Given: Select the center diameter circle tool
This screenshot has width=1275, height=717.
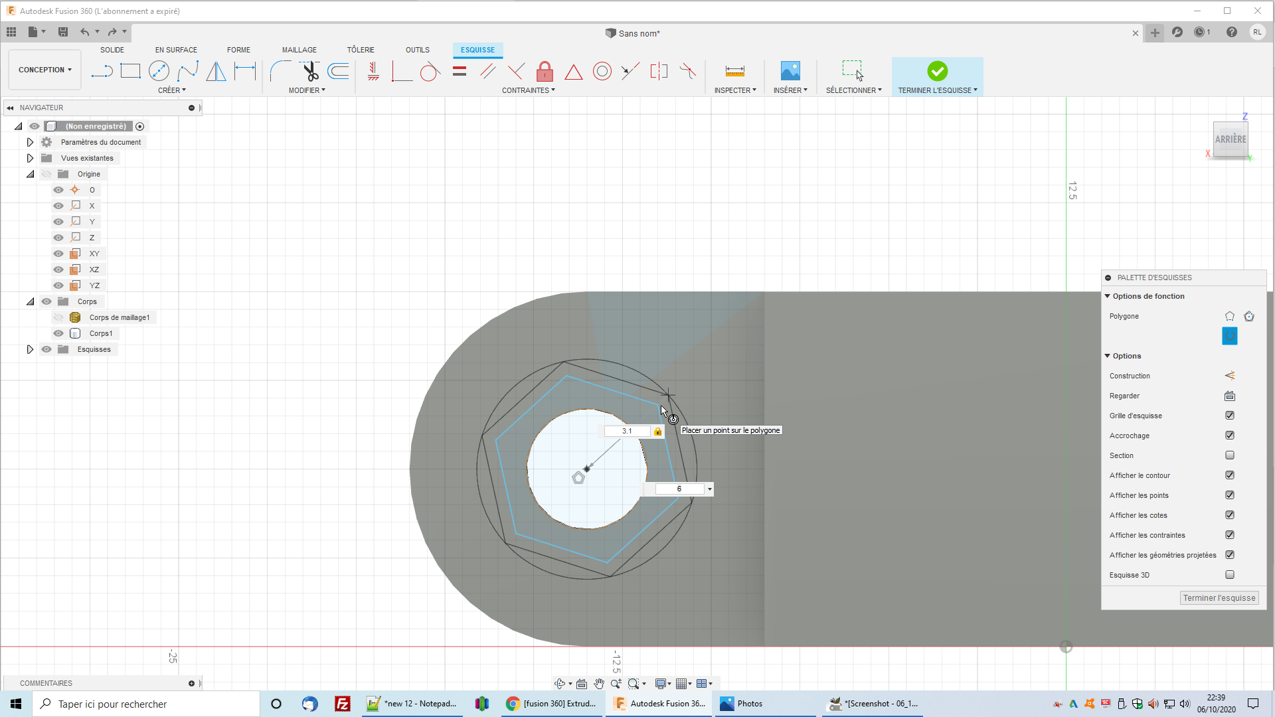Looking at the screenshot, I should coord(159,71).
